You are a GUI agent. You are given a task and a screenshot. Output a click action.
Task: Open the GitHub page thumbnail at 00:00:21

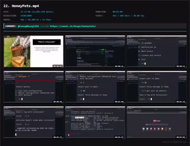coord(95,51)
